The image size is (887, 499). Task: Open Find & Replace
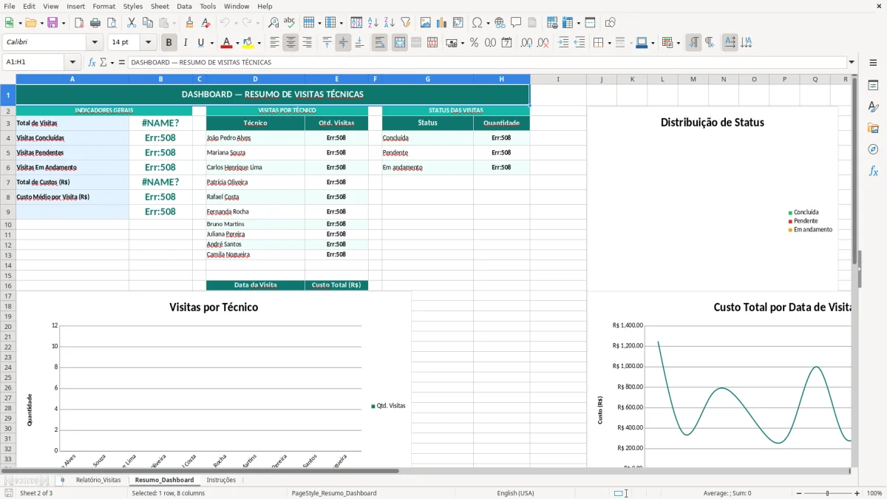[273, 23]
